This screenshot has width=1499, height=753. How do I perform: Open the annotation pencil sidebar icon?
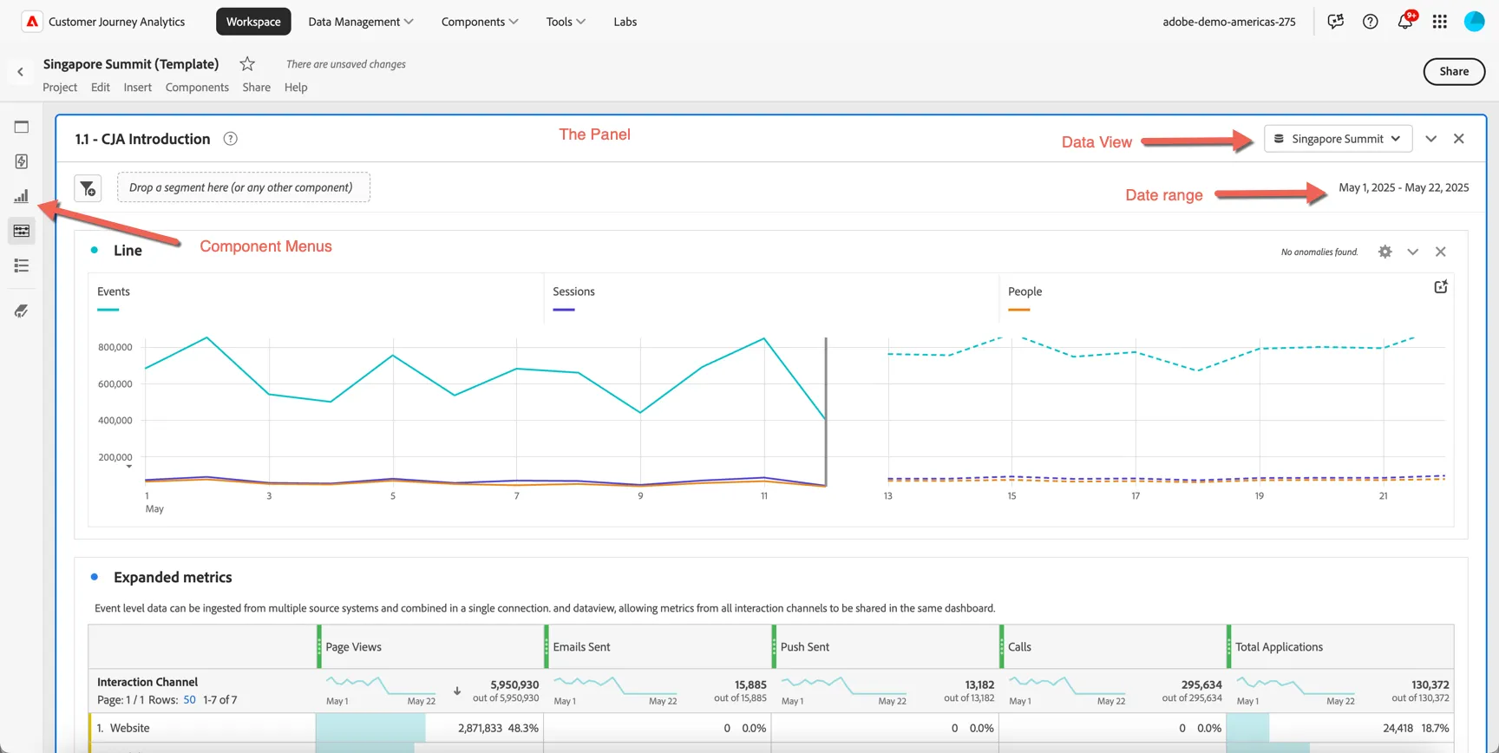[x=22, y=311]
